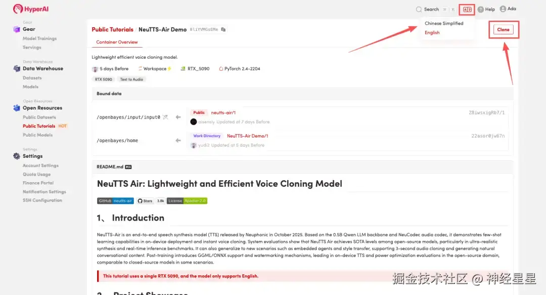
Task: Click the Public Tutorials breadcrumb link
Action: 112,29
